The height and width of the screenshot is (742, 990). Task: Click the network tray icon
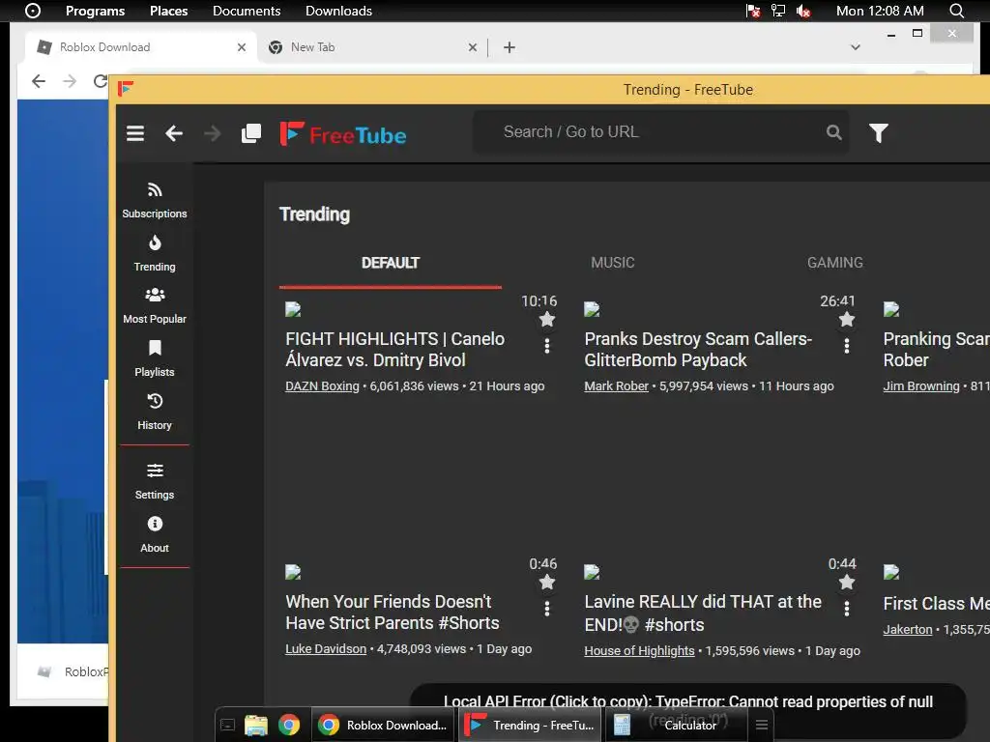[x=778, y=11]
